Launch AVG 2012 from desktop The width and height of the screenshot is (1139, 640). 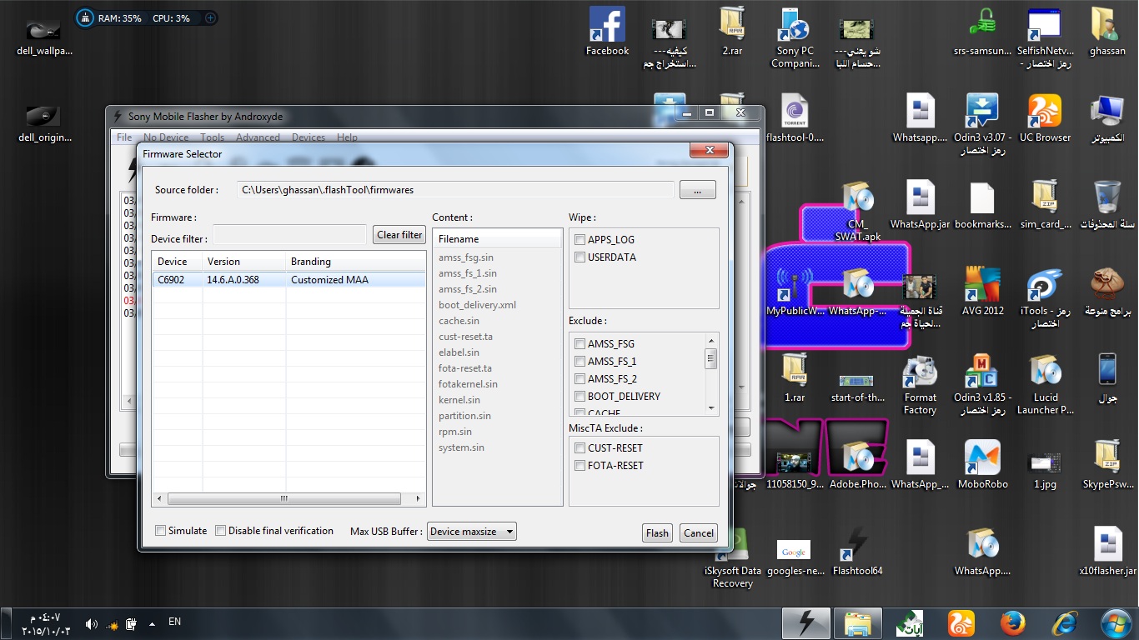(x=982, y=291)
